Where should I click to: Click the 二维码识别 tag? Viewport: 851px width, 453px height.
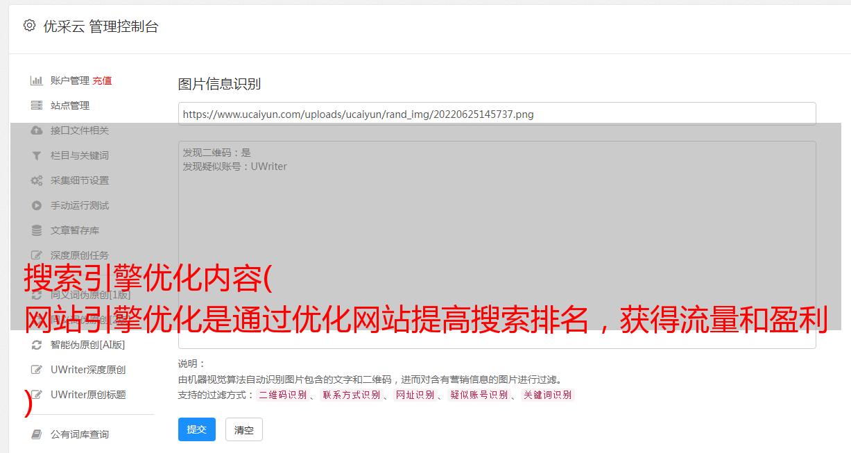(282, 395)
